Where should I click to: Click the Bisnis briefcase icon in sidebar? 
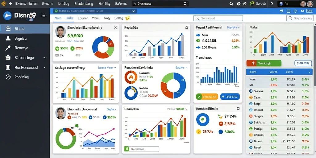point(8,29)
